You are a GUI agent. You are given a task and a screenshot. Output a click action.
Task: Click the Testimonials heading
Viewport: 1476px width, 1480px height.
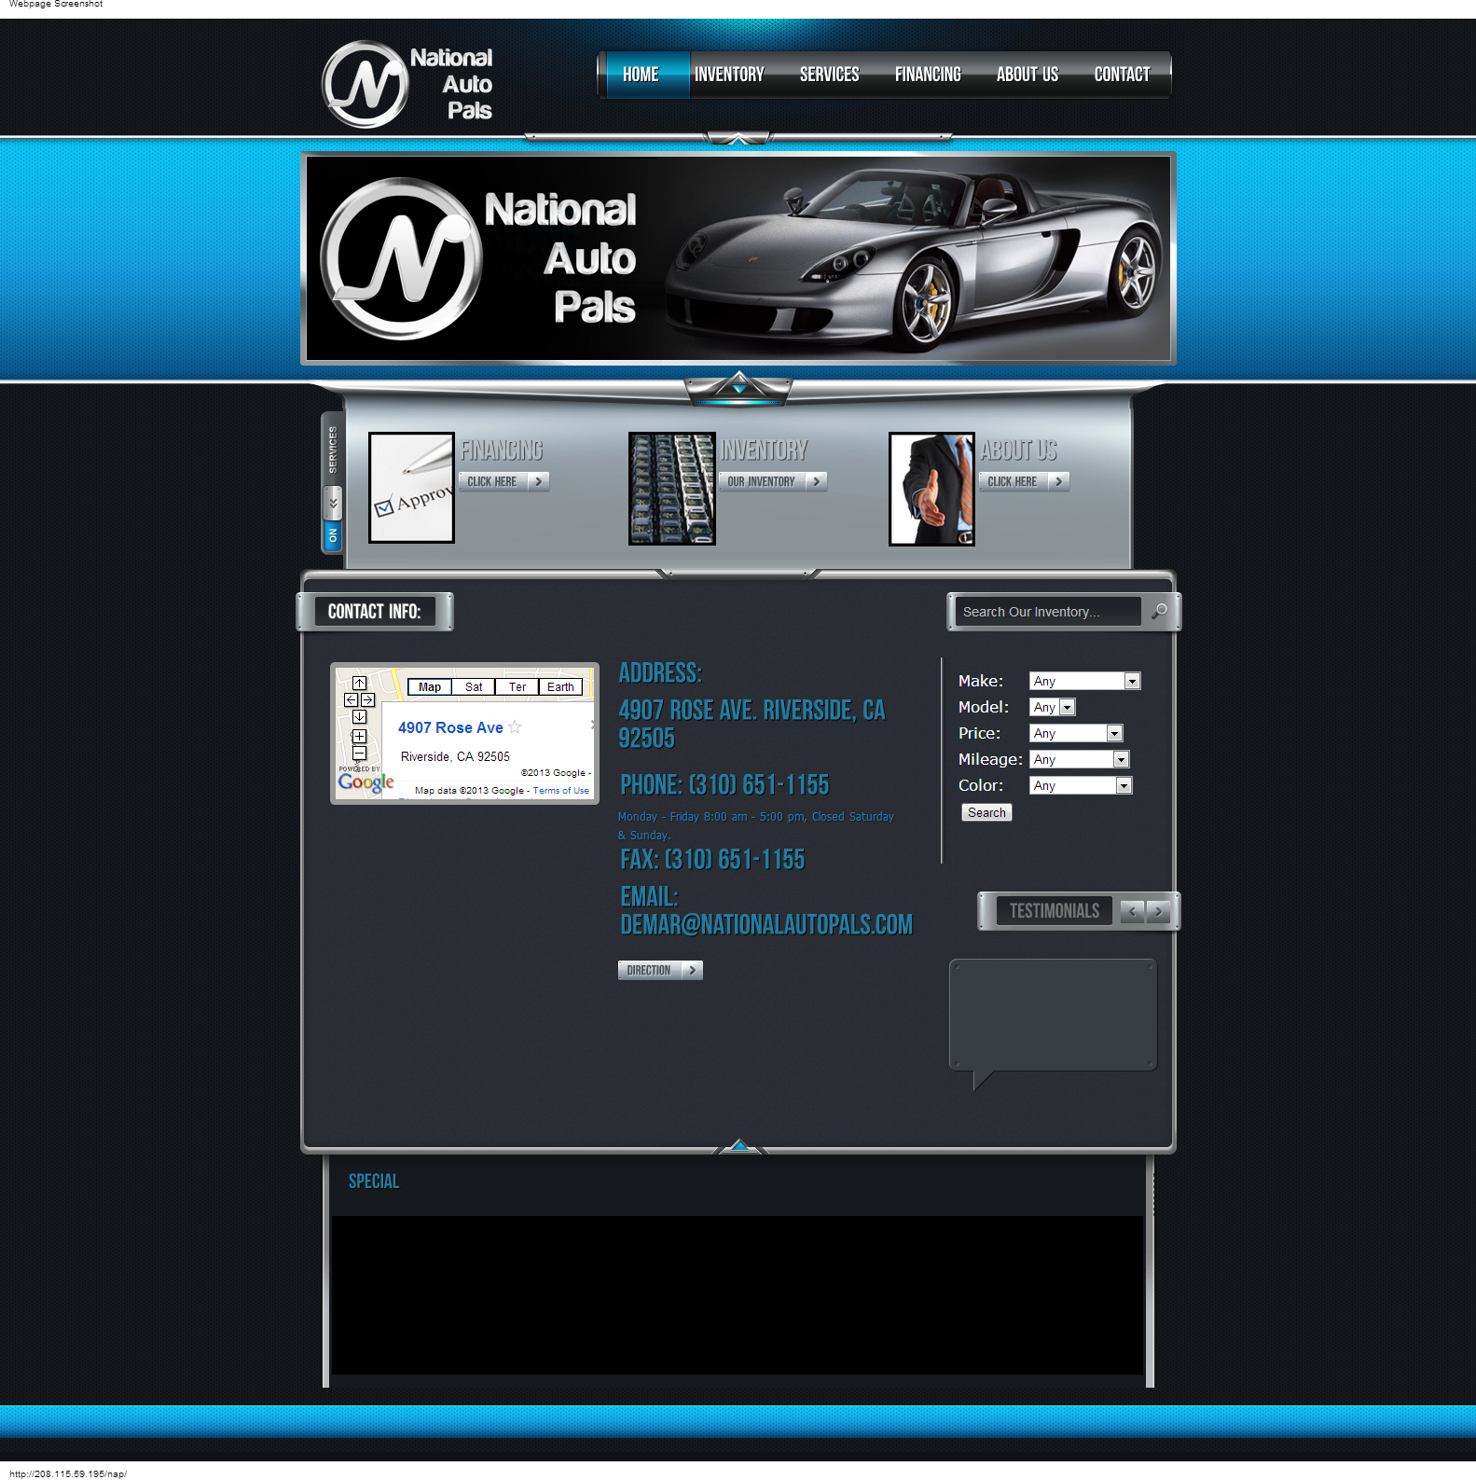pyautogui.click(x=1055, y=911)
